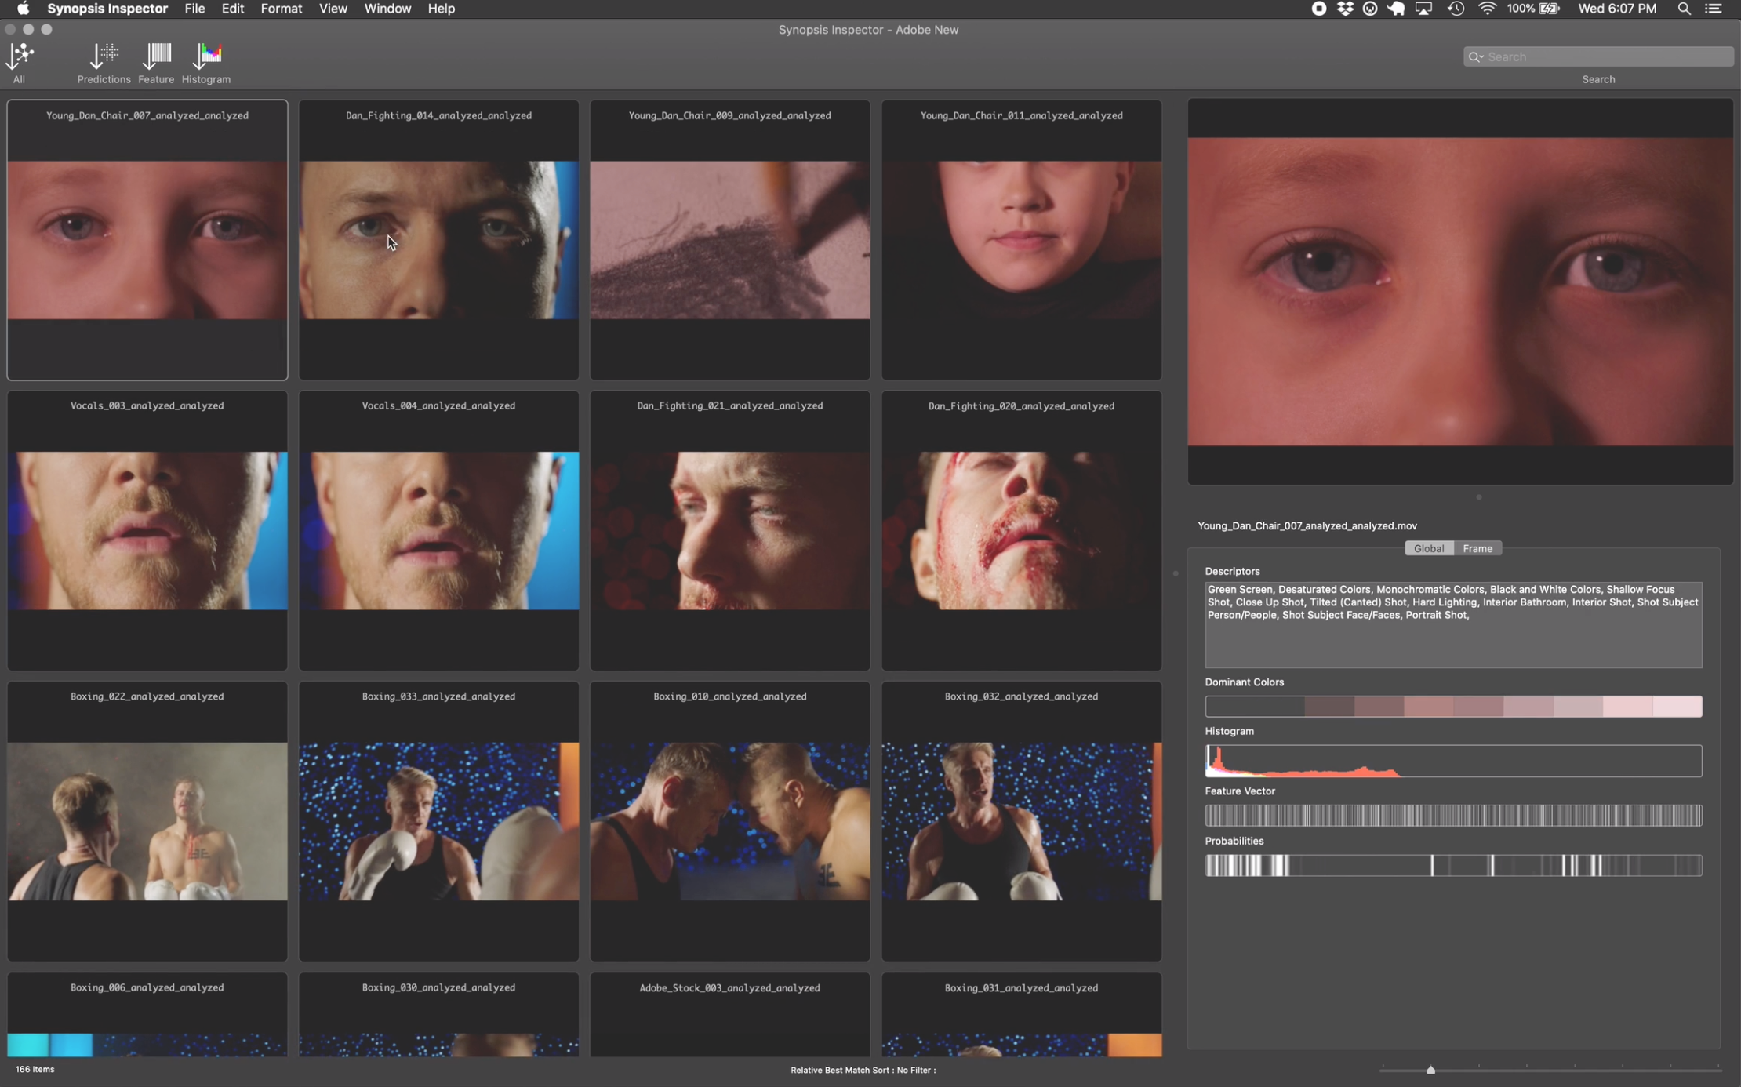Select Vocals_004 thumbnail
The image size is (1741, 1087).
click(x=438, y=531)
